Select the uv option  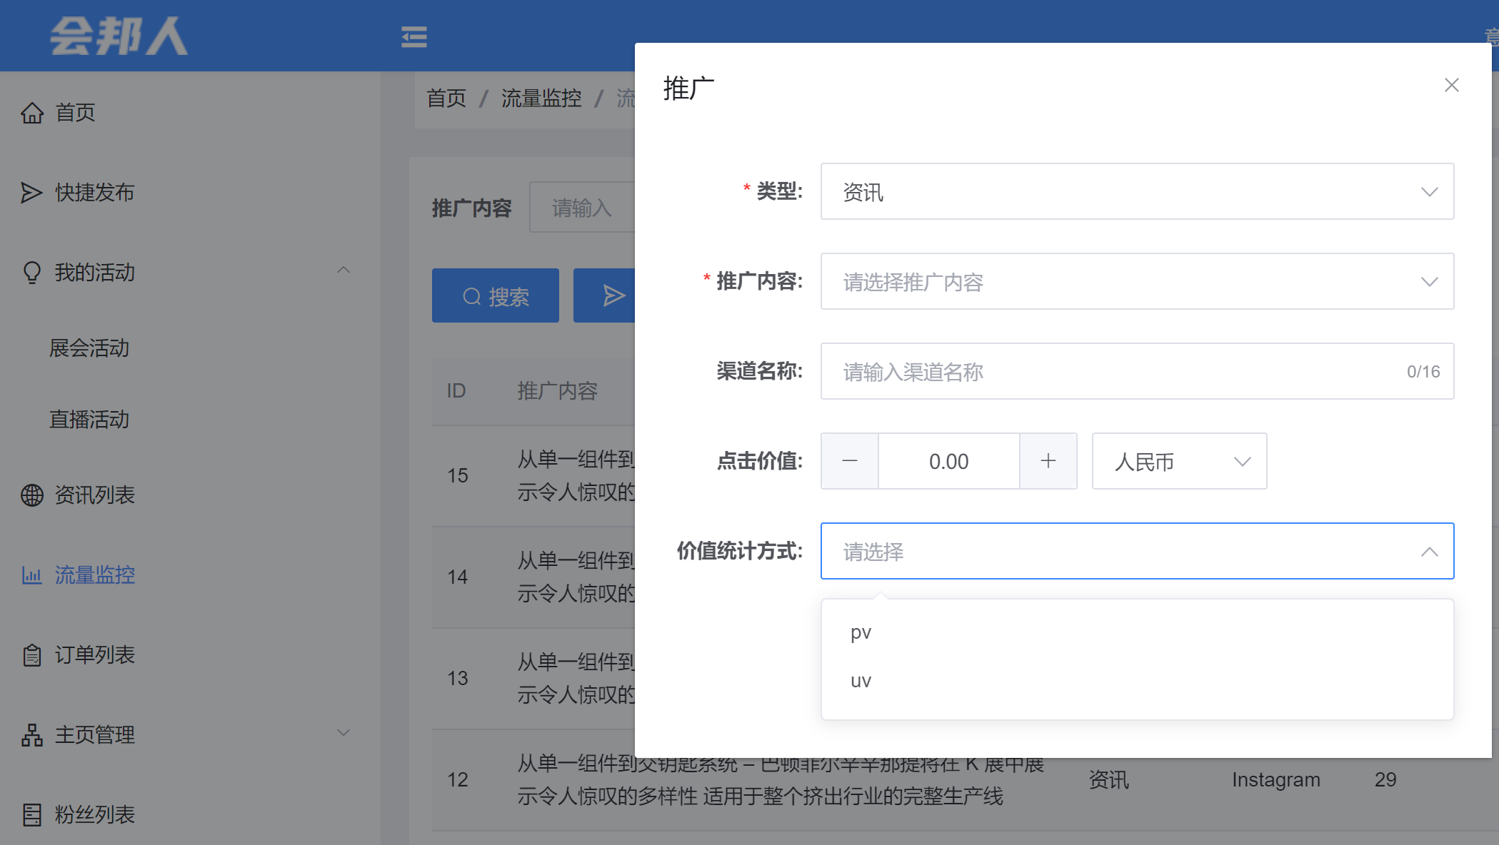[861, 682]
